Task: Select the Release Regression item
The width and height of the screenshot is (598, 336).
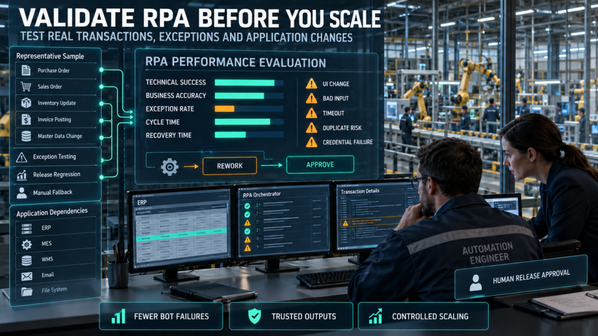Action: tap(55, 175)
